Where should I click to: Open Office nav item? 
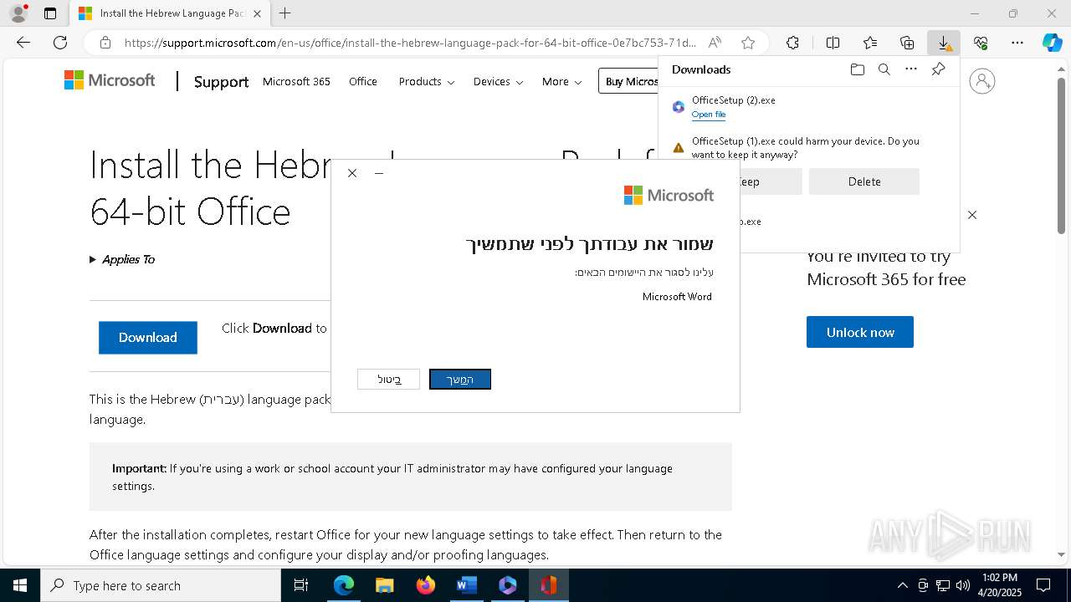coord(363,81)
